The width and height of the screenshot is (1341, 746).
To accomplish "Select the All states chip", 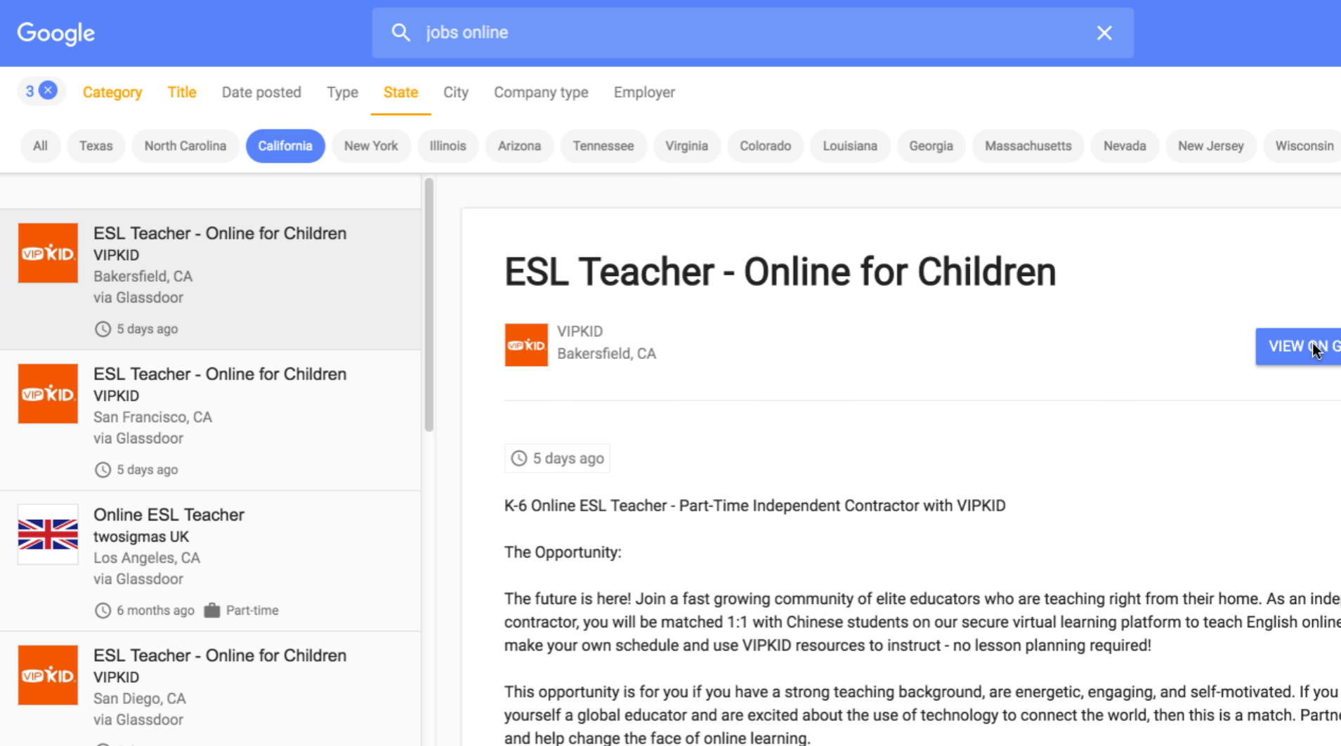I will (40, 146).
